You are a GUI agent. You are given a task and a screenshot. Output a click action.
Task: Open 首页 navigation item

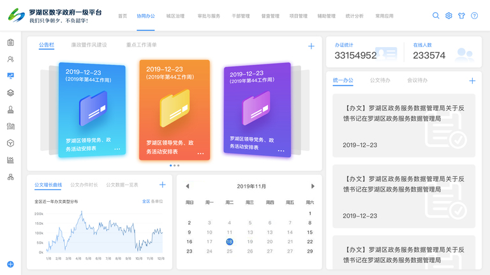click(x=122, y=16)
